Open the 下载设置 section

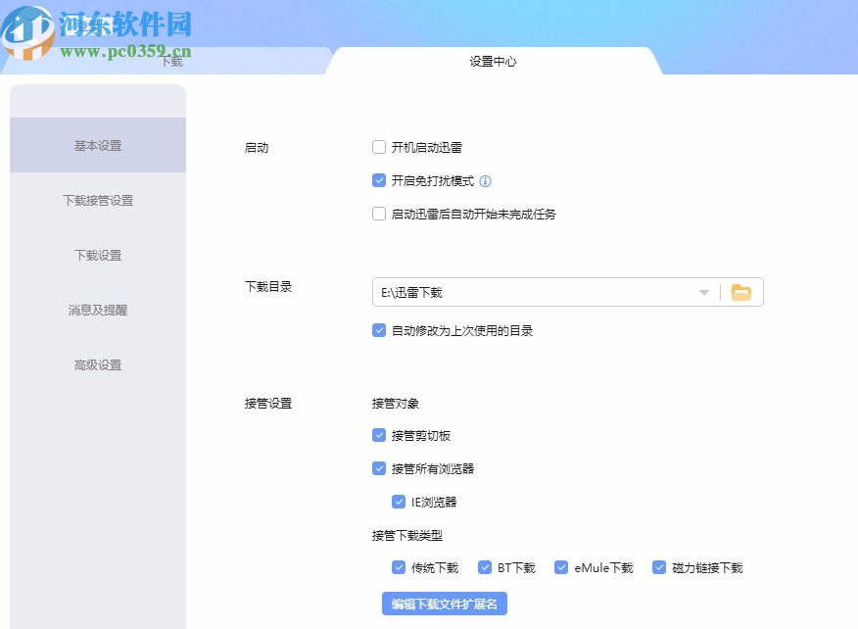[97, 255]
